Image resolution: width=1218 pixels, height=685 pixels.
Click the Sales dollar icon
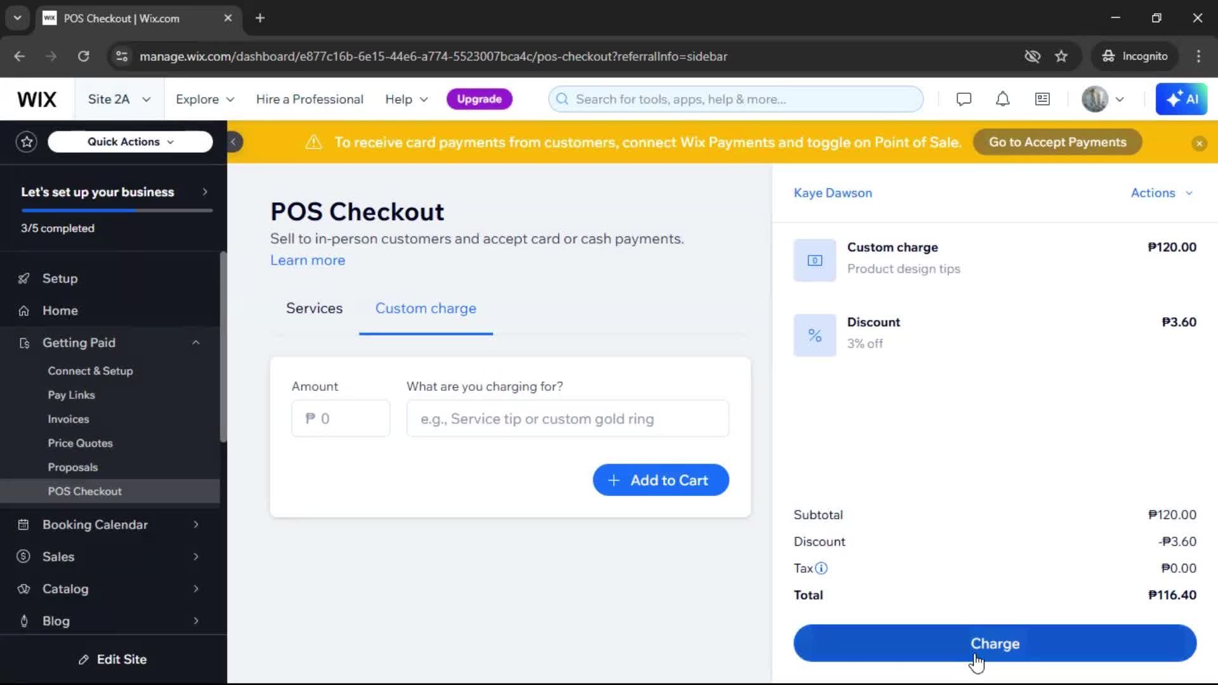[24, 557]
